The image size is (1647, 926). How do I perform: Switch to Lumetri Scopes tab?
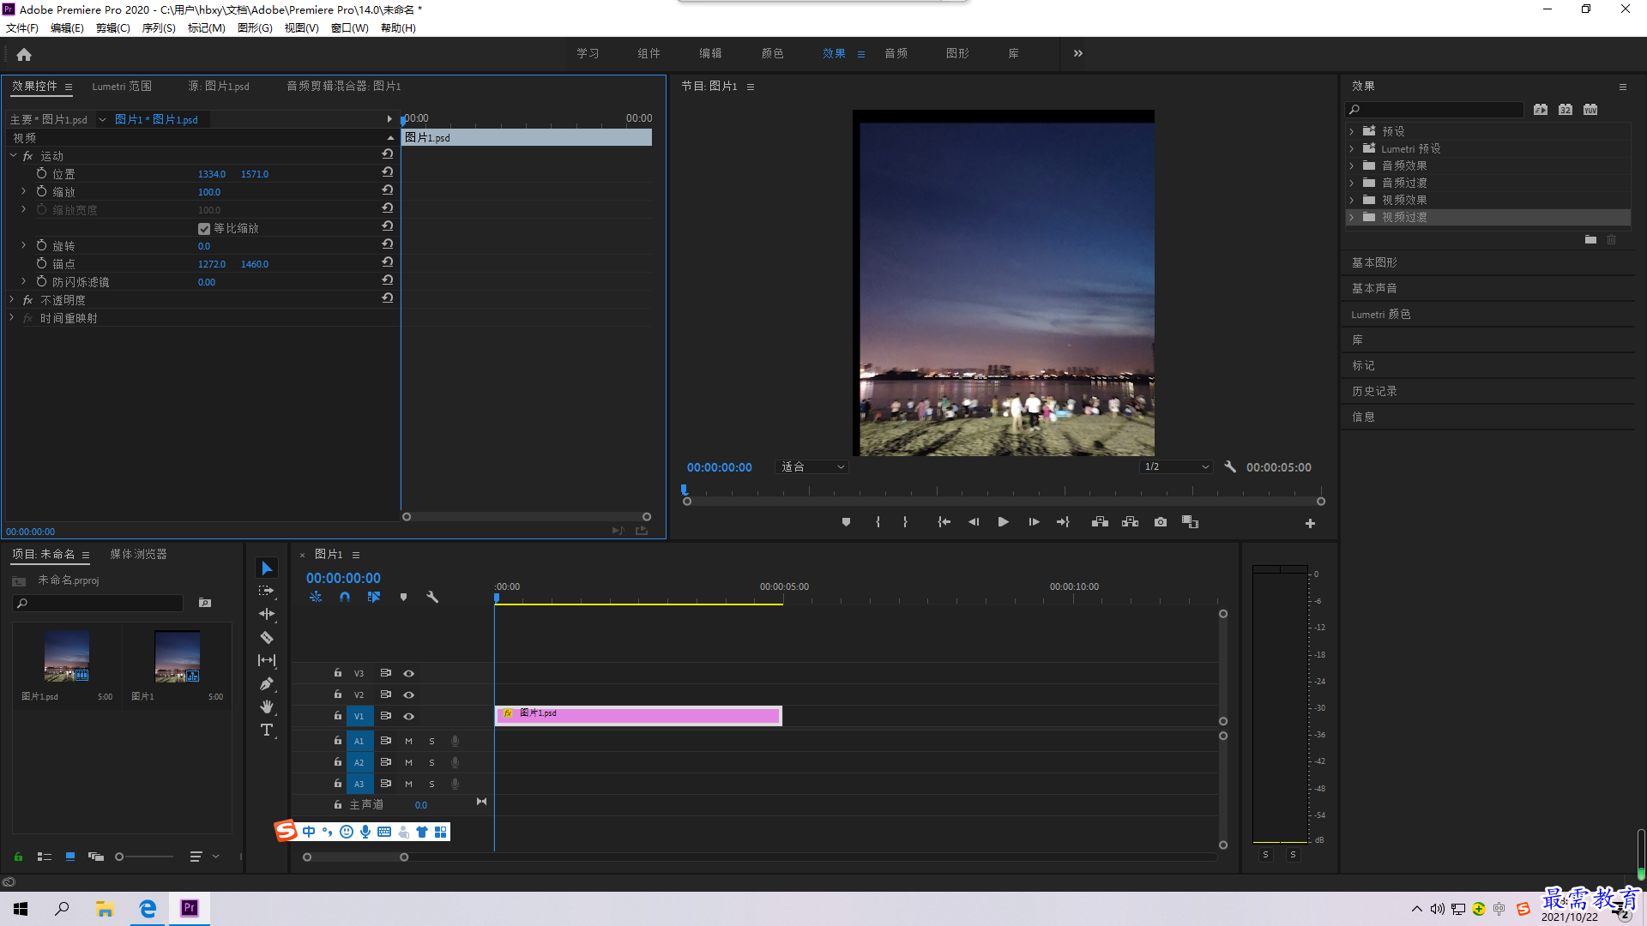[x=122, y=86]
